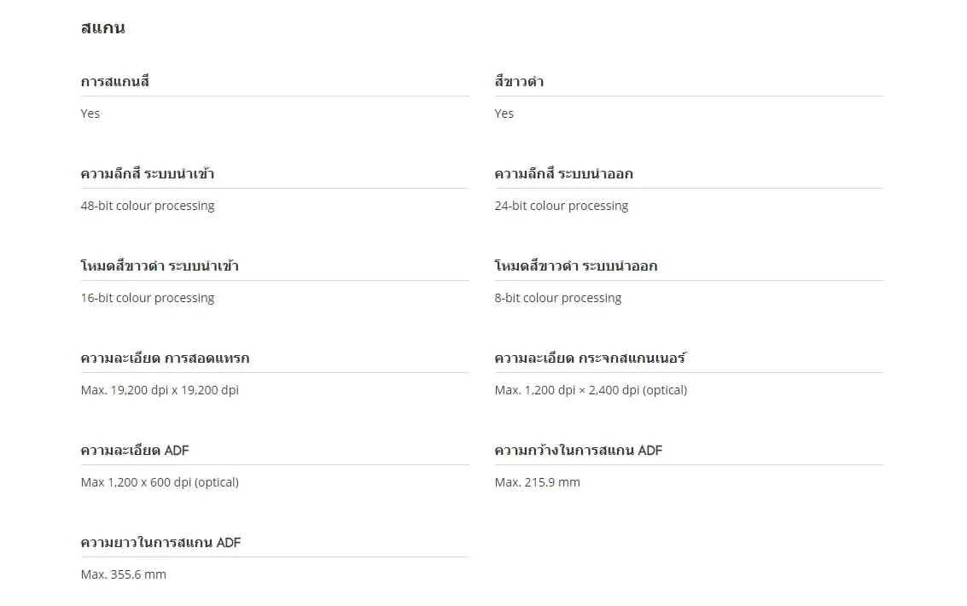The image size is (967, 606).
Task: Click the Max. 215.9 mm scan width value
Action: click(538, 482)
